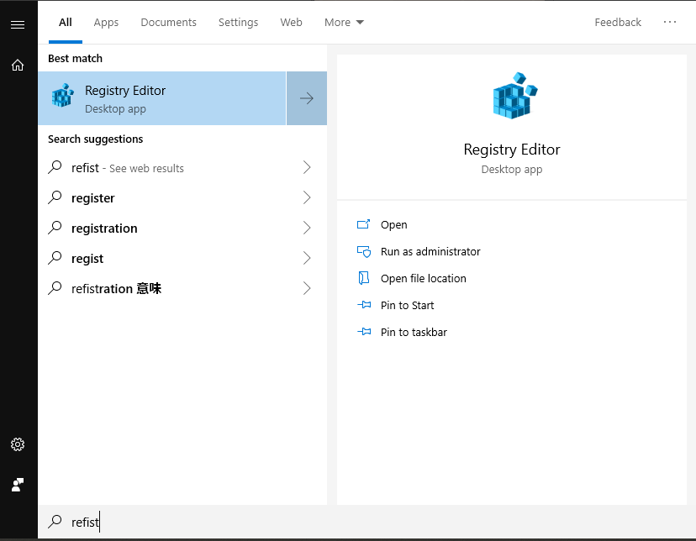696x541 pixels.
Task: Select the 'registration' search suggestion
Action: click(182, 228)
